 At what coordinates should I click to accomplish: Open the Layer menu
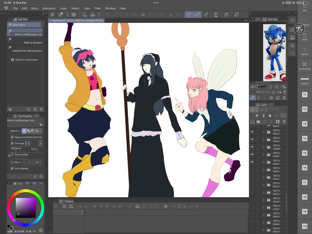(x=63, y=8)
